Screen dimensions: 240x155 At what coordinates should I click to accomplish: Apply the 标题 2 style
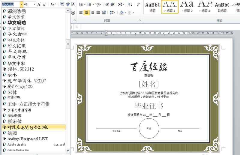pos(187,7)
